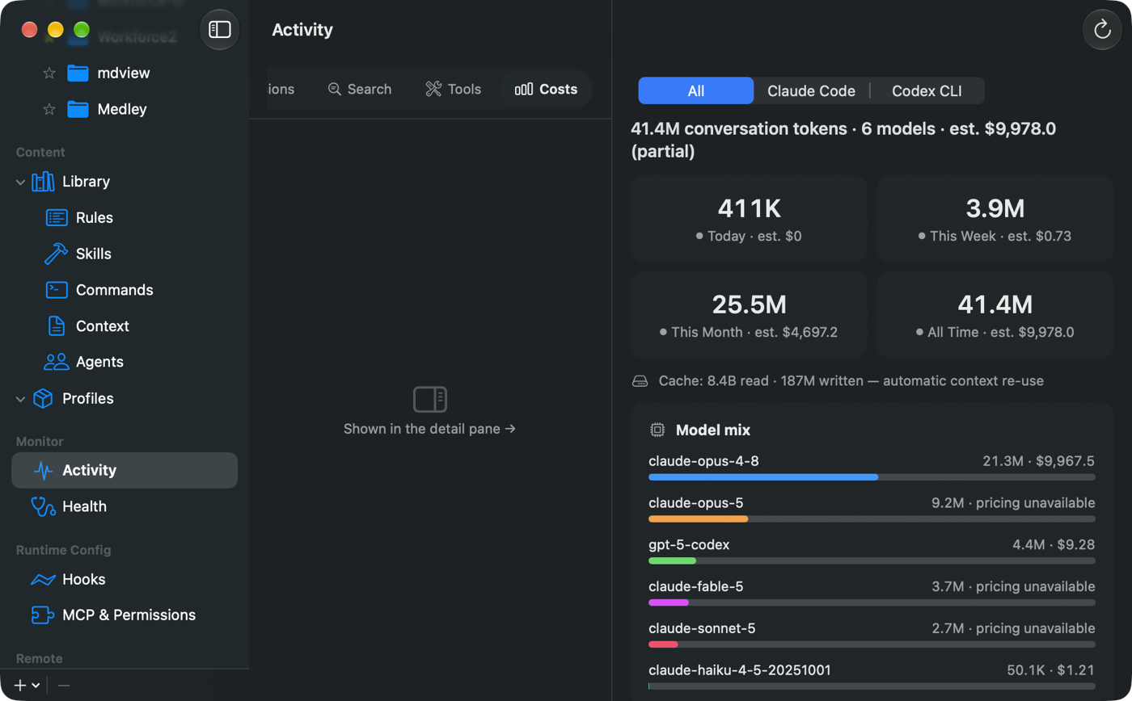This screenshot has width=1132, height=701.
Task: Click the Skills hammer icon
Action: [56, 254]
